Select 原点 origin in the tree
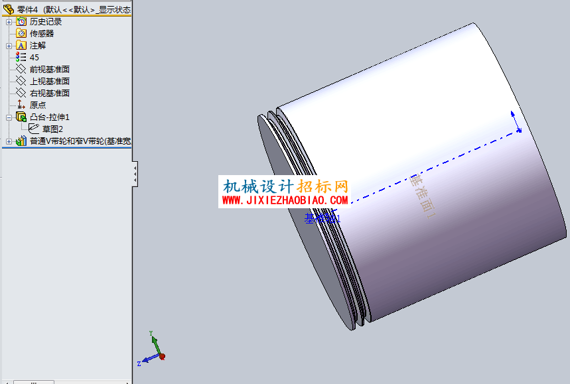Image resolution: width=570 pixels, height=384 pixels. pos(38,105)
